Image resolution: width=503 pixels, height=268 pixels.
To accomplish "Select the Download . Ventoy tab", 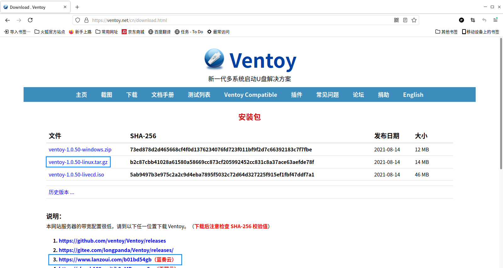I will click(35, 7).
